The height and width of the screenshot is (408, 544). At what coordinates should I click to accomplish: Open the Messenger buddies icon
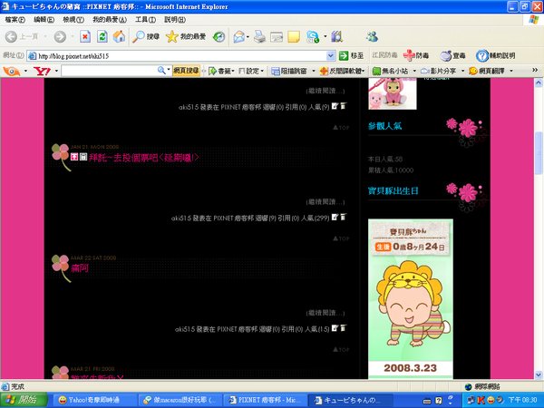pos(372,36)
